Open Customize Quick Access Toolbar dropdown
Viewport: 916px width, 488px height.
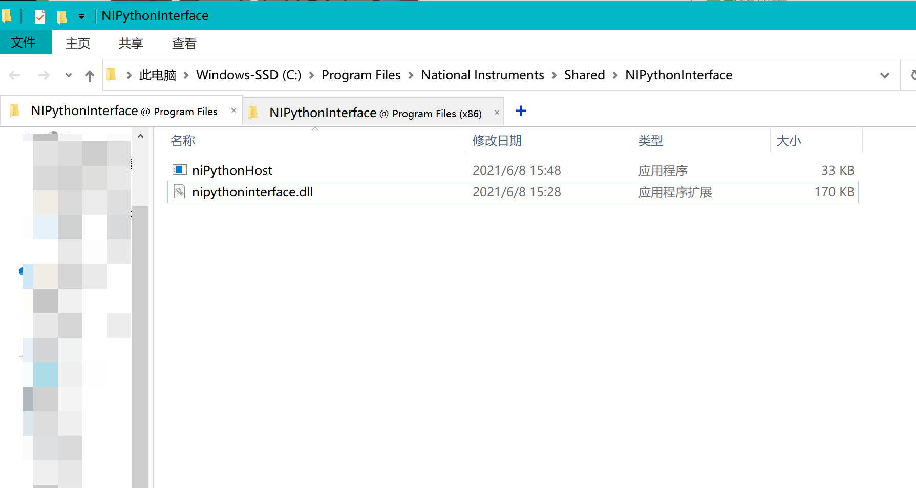click(81, 17)
